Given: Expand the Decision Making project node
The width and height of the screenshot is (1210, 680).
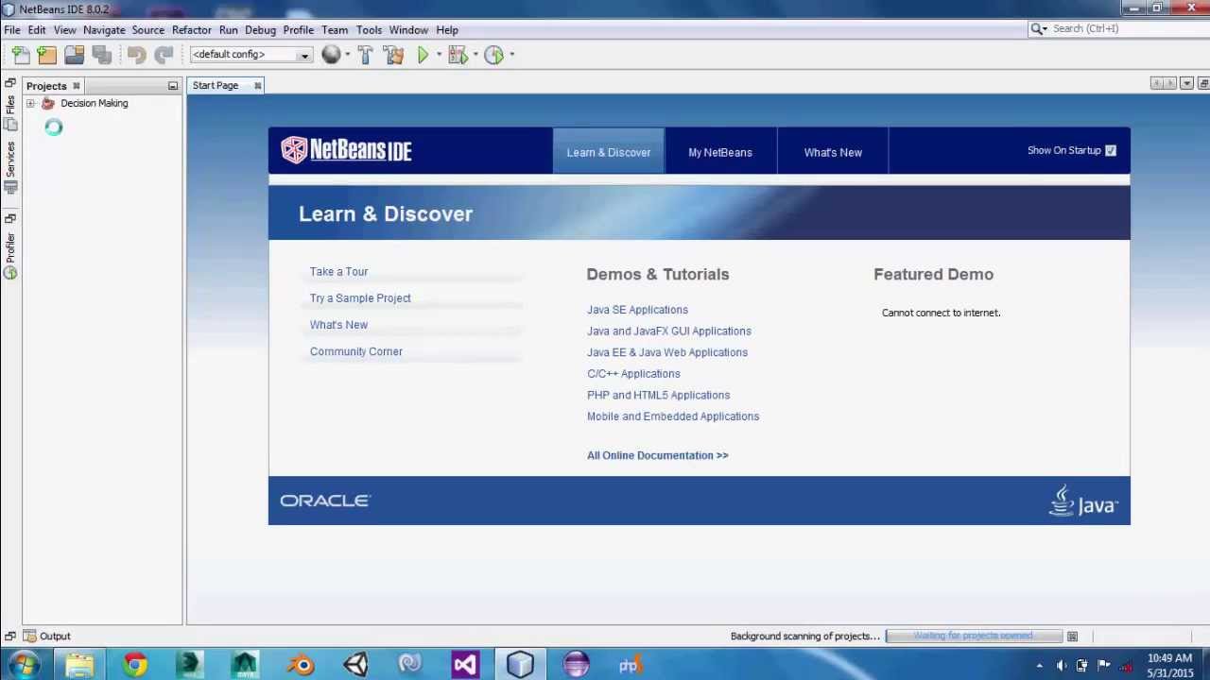Looking at the screenshot, I should click(30, 104).
